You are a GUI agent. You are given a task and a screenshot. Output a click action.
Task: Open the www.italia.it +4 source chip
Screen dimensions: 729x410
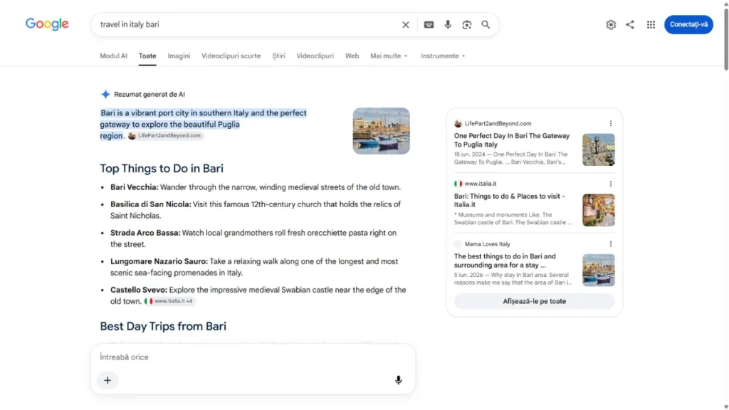[169, 301]
